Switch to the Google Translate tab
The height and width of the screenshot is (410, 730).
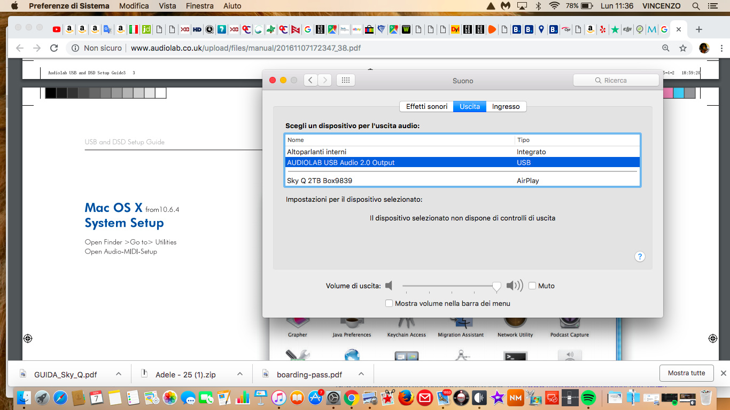(x=107, y=29)
